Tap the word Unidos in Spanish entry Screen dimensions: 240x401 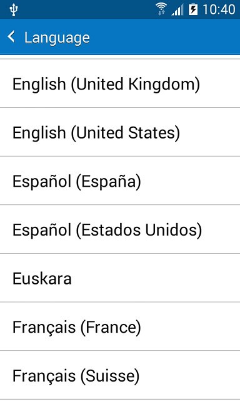coord(171,230)
